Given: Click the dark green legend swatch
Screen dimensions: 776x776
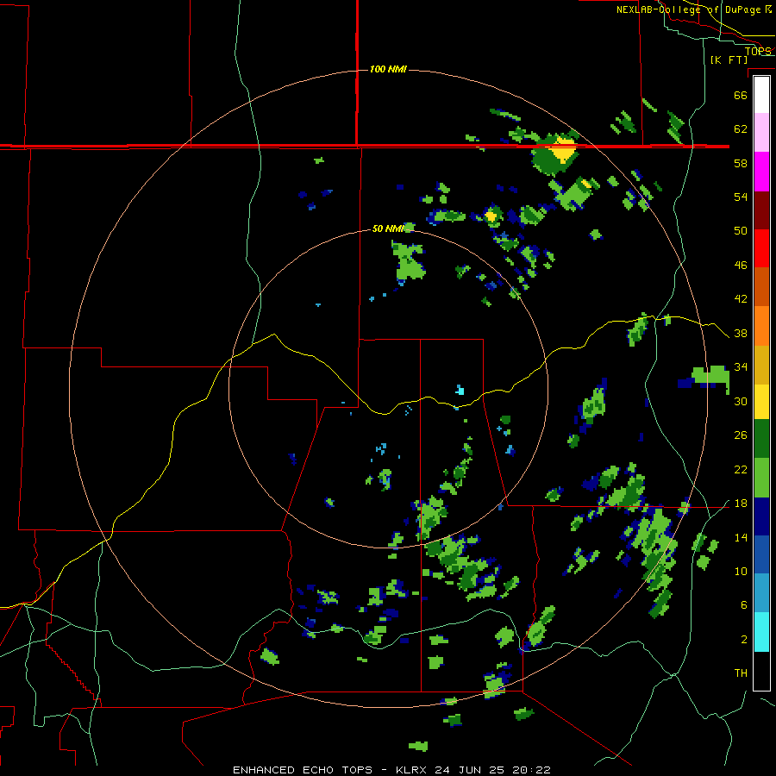Looking at the screenshot, I should 761,439.
